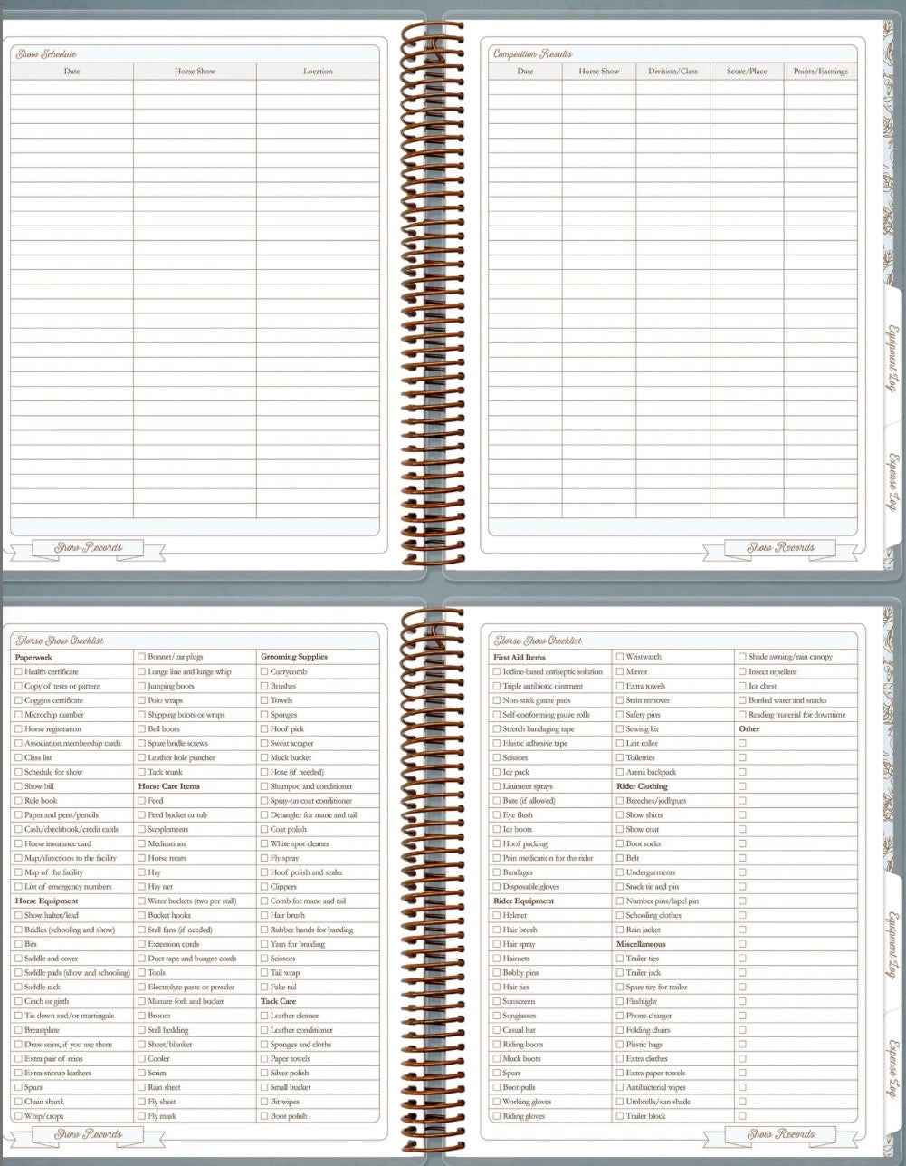This screenshot has width=906, height=1166.
Task: Tick Iodine-based antiseptic solution checkbox
Action: click(x=497, y=671)
